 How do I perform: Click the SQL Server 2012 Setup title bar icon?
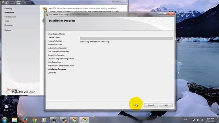pyautogui.click(x=47, y=14)
